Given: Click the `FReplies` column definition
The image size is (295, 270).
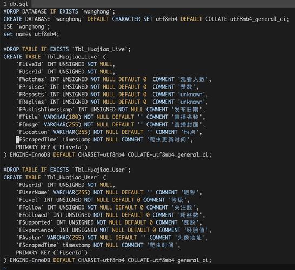Looking at the screenshot, I should [112, 102].
